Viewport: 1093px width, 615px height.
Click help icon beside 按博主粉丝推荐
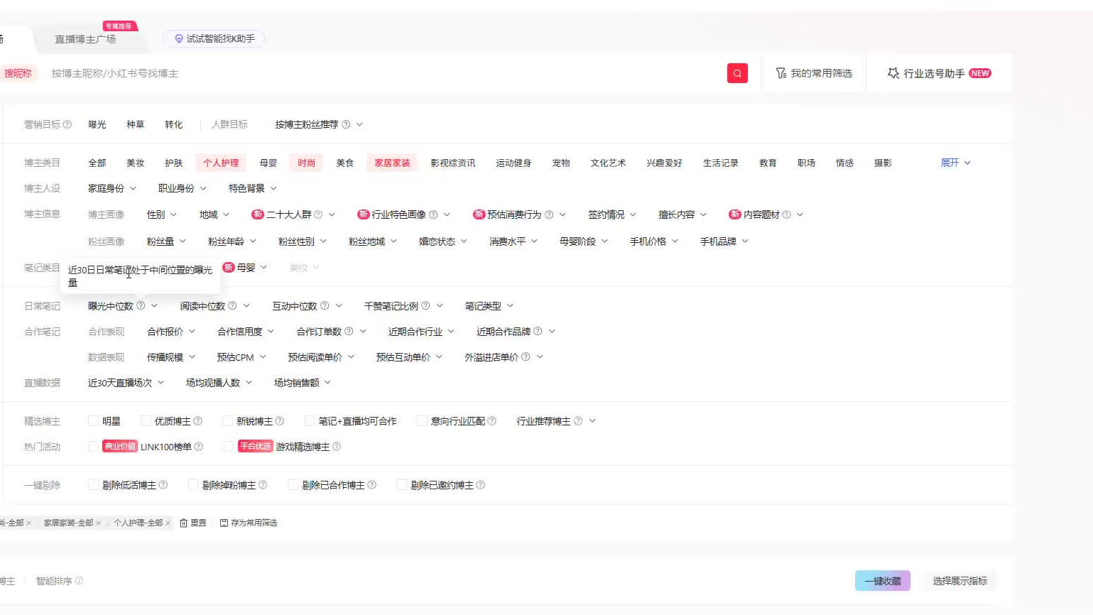coord(346,124)
